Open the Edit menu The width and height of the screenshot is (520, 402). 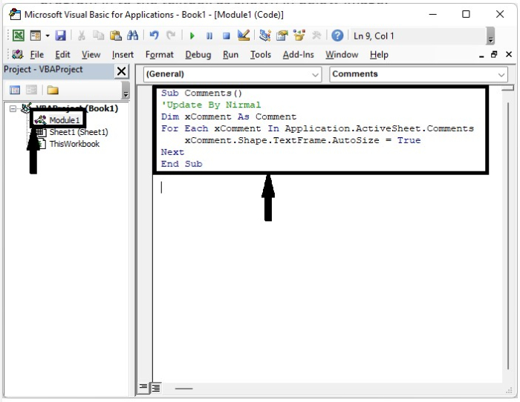[62, 55]
